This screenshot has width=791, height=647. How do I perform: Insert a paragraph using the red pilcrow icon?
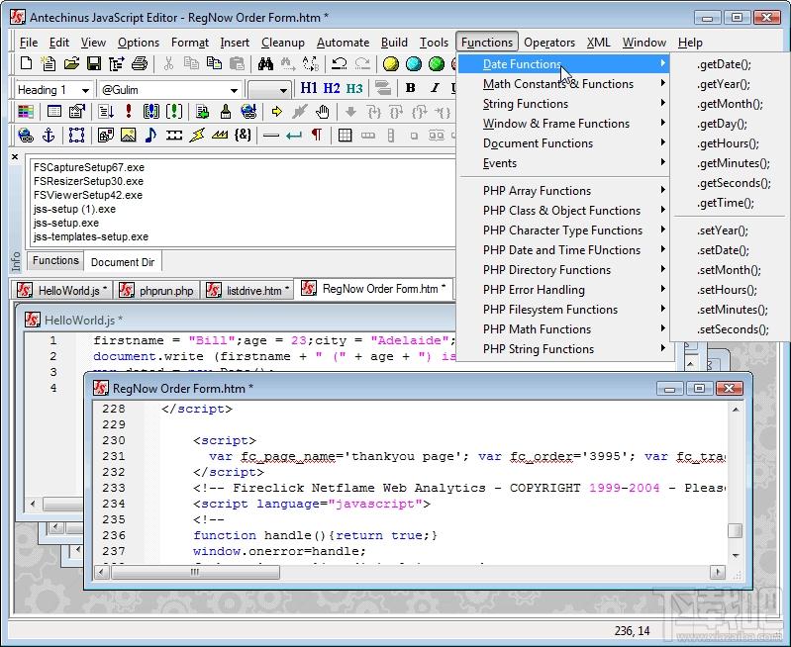coord(317,136)
